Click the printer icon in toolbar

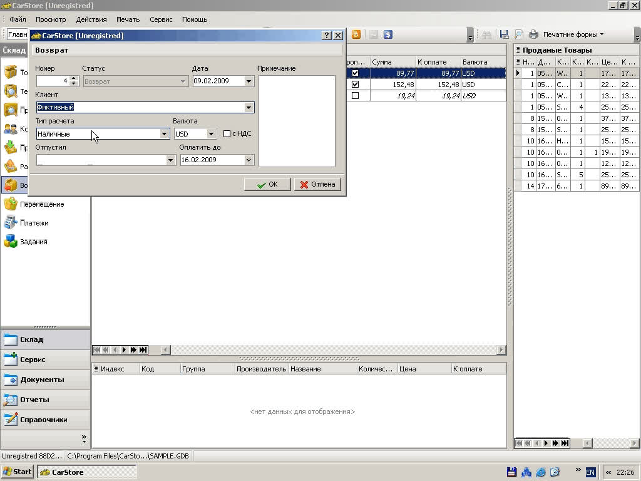click(x=533, y=35)
